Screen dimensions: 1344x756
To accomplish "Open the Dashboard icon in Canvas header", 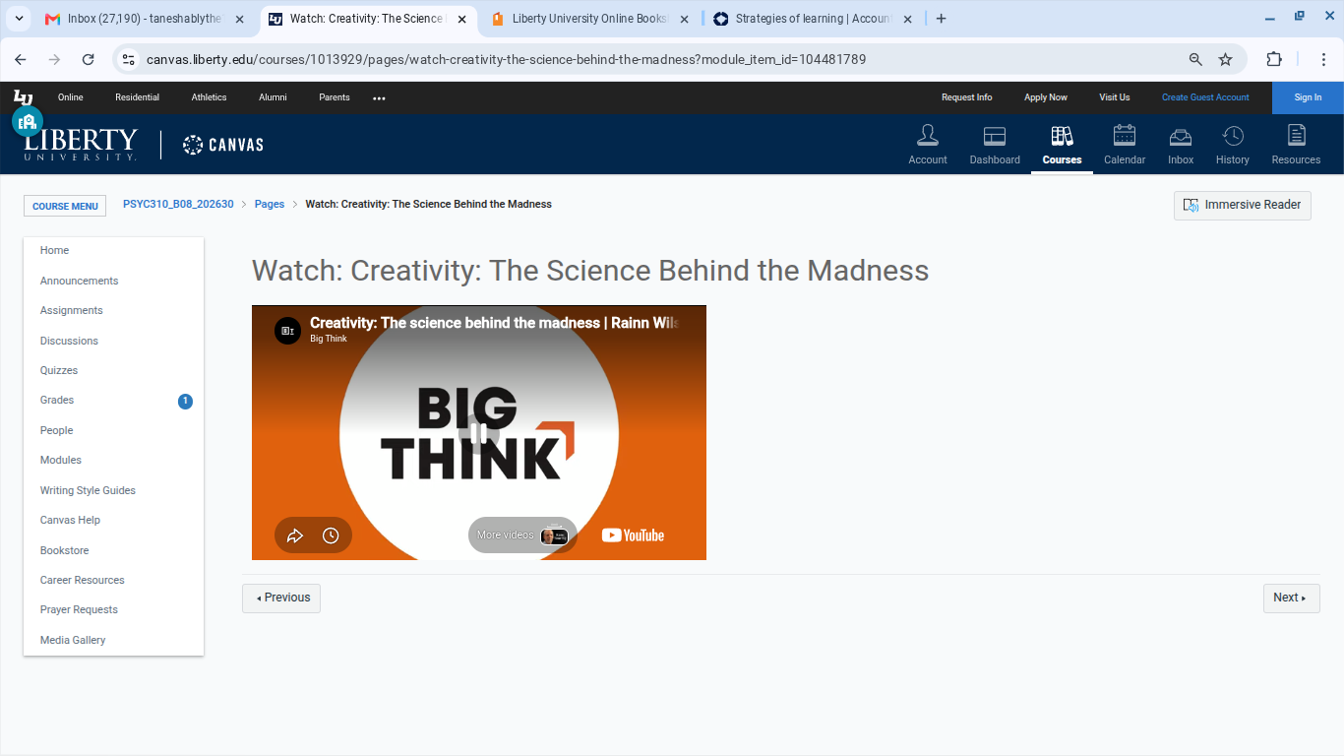I will [995, 144].
